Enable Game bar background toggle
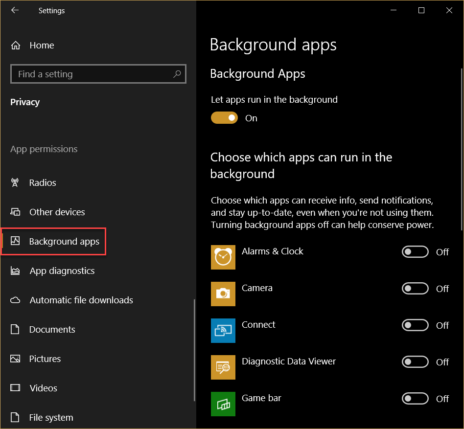 (x=415, y=399)
